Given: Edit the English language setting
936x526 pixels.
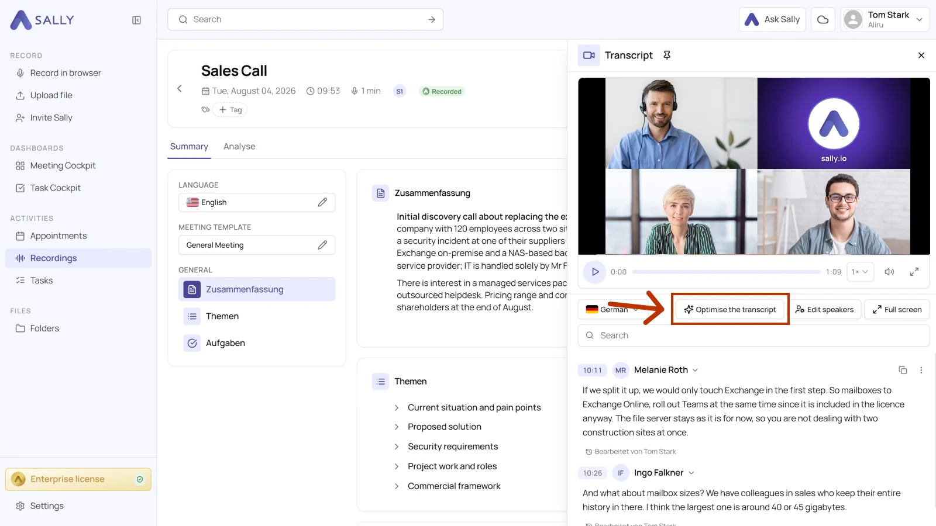Looking at the screenshot, I should [322, 202].
